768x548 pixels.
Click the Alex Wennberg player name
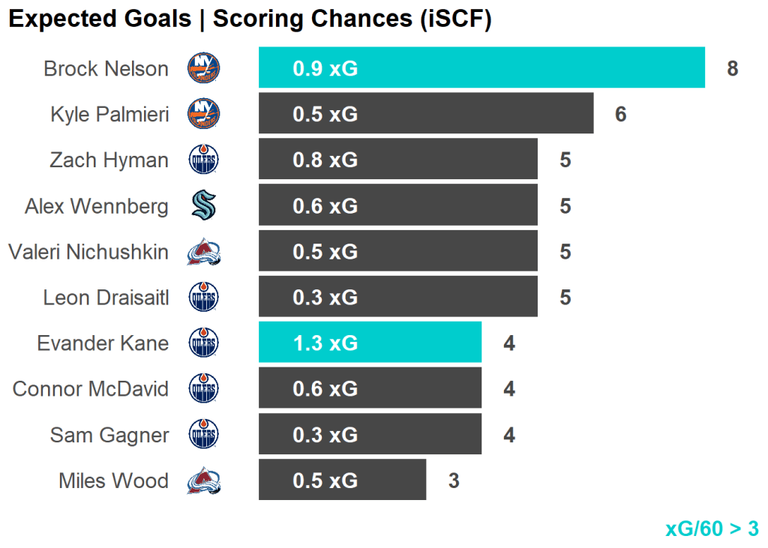tap(97, 205)
